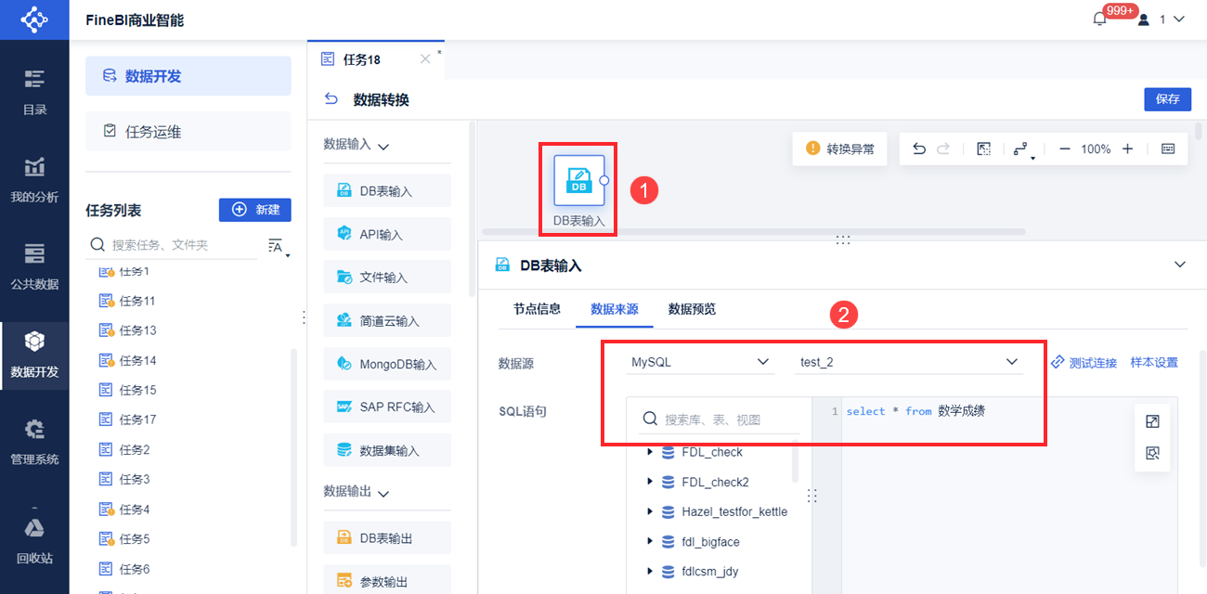Zoom out with the minus icon
Screen dimensions: 1207x594
click(1065, 148)
